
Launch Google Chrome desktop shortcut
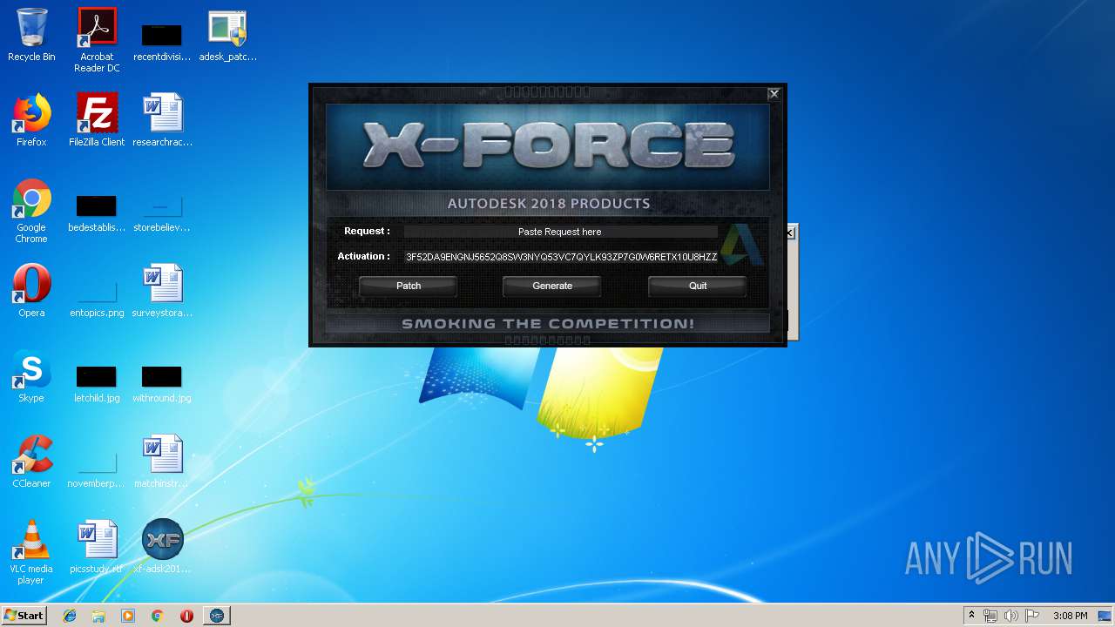[x=31, y=212]
